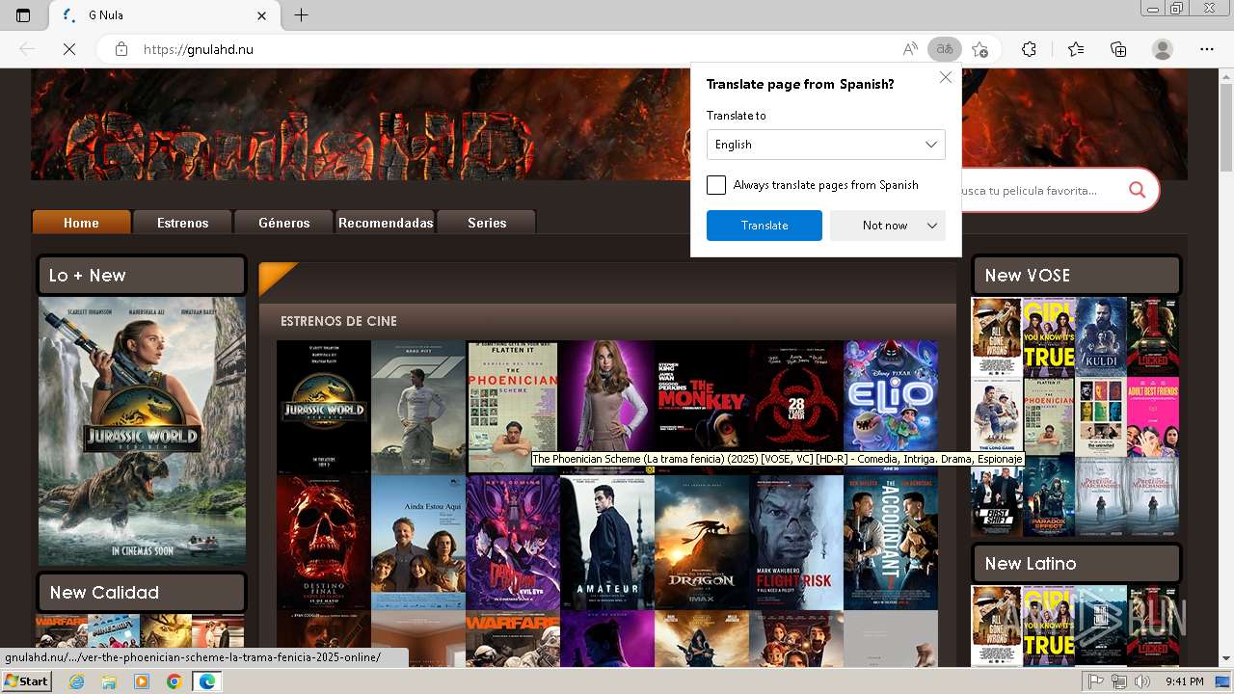1234x694 pixels.
Task: Open the Collections icon
Action: [1118, 49]
